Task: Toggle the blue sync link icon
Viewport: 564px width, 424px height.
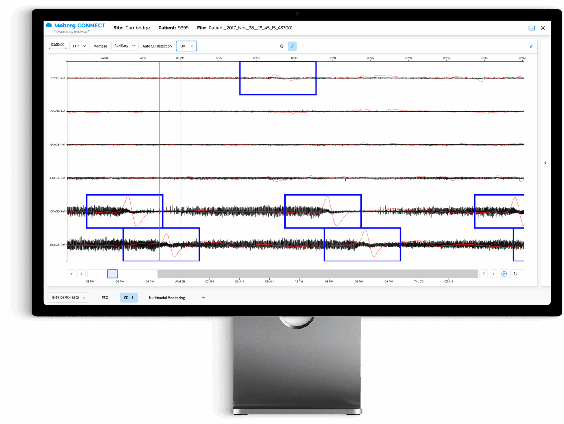Action: click(x=292, y=46)
